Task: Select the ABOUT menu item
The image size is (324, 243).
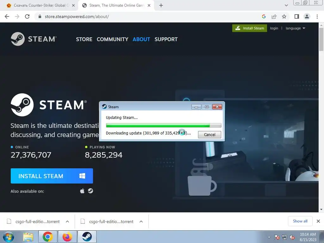Action: click(141, 39)
